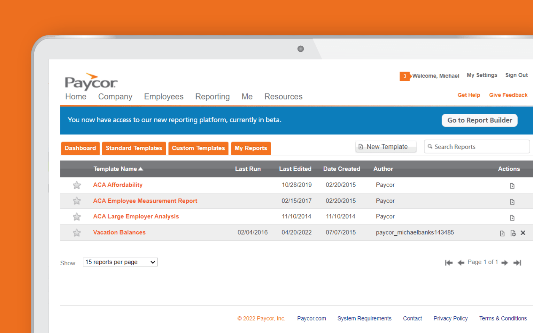Go to the previous page arrow

tap(461, 263)
